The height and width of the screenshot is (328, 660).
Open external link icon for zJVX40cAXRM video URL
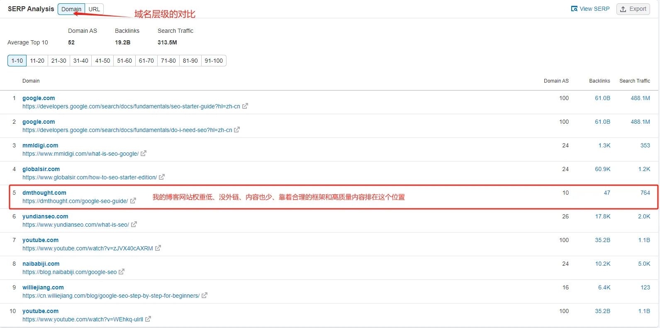coord(158,248)
